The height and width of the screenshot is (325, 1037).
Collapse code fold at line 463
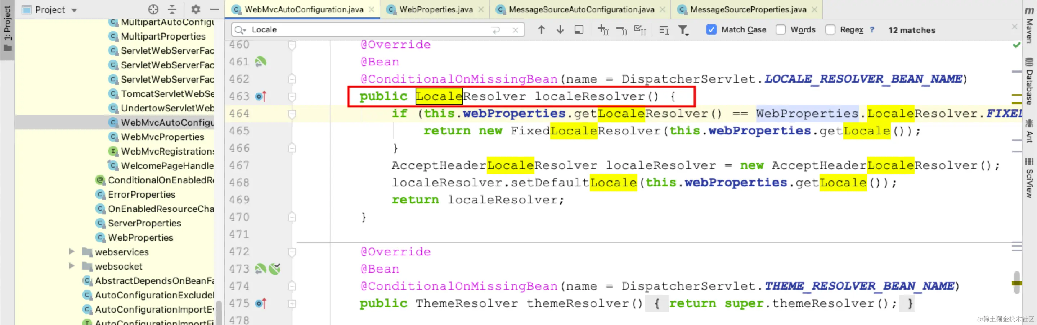292,96
